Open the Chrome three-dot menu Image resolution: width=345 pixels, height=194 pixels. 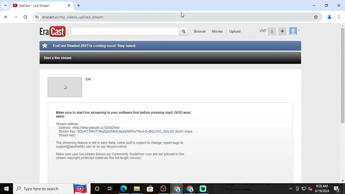pos(339,17)
